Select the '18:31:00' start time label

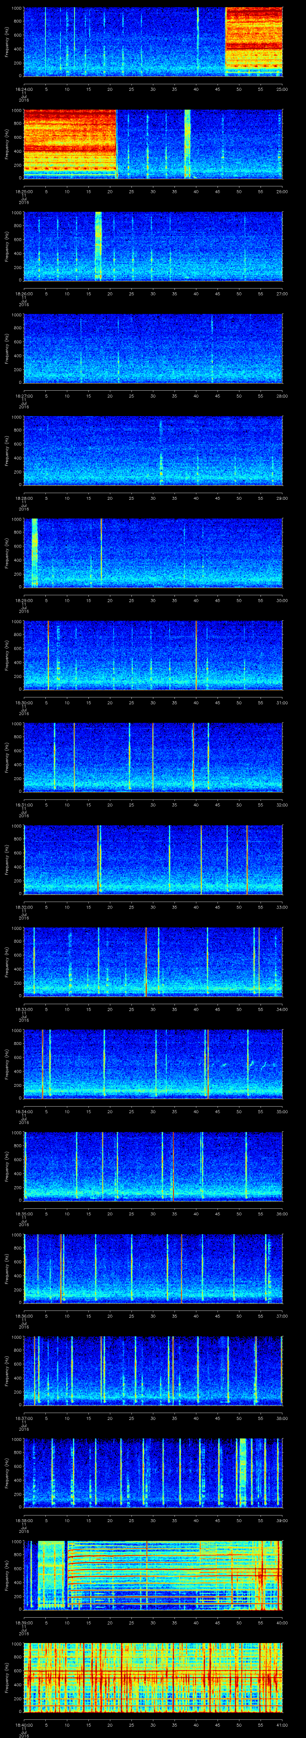click(x=24, y=805)
